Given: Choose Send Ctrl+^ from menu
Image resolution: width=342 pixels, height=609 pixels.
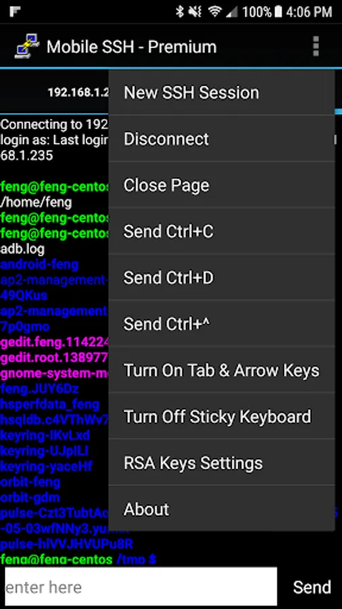Looking at the screenshot, I should [x=222, y=323].
